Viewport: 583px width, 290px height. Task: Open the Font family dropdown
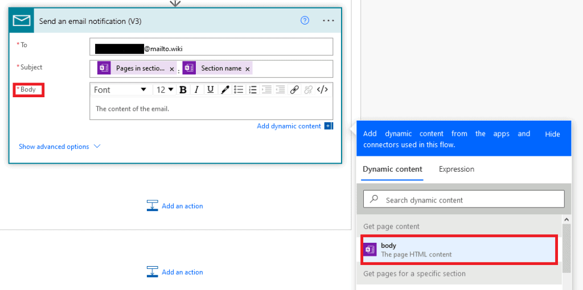pyautogui.click(x=121, y=90)
